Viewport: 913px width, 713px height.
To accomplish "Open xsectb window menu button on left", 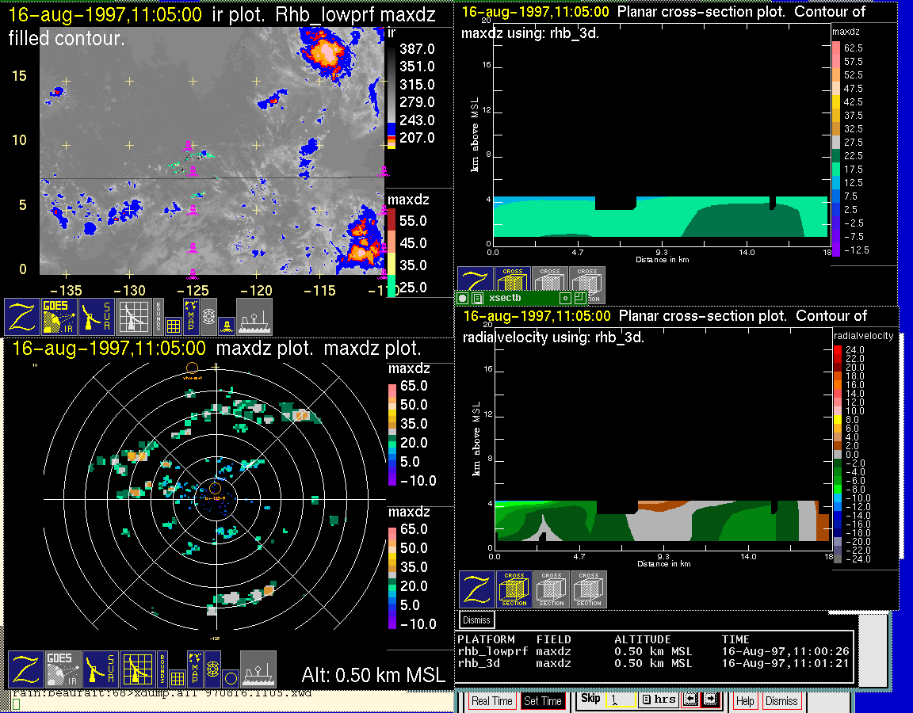I will coord(463,298).
